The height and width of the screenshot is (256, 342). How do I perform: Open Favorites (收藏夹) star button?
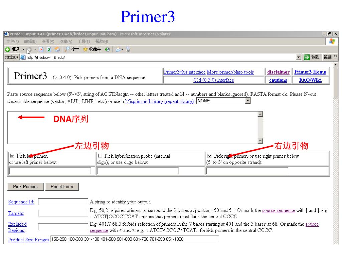pyautogui.click(x=92, y=49)
